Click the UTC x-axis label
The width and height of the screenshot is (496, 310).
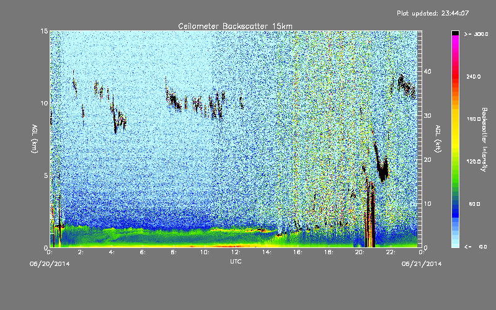236,262
